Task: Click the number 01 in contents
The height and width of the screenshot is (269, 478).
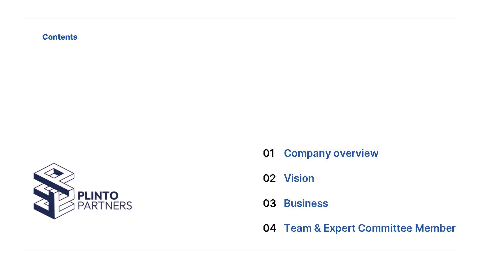Action: click(x=269, y=153)
